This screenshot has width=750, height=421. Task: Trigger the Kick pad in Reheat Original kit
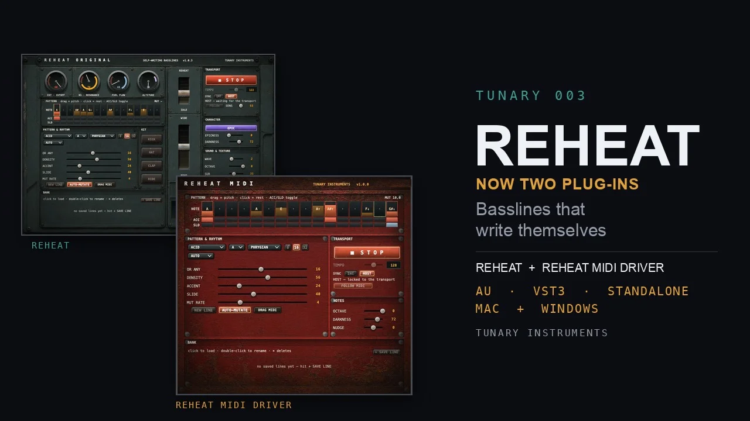click(x=152, y=139)
